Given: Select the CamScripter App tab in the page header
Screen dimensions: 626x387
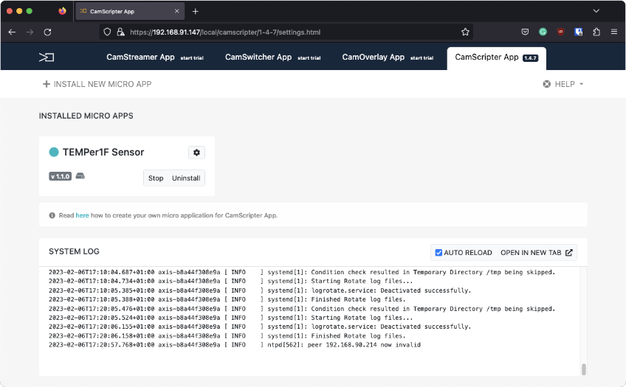Looking at the screenshot, I should (x=496, y=57).
